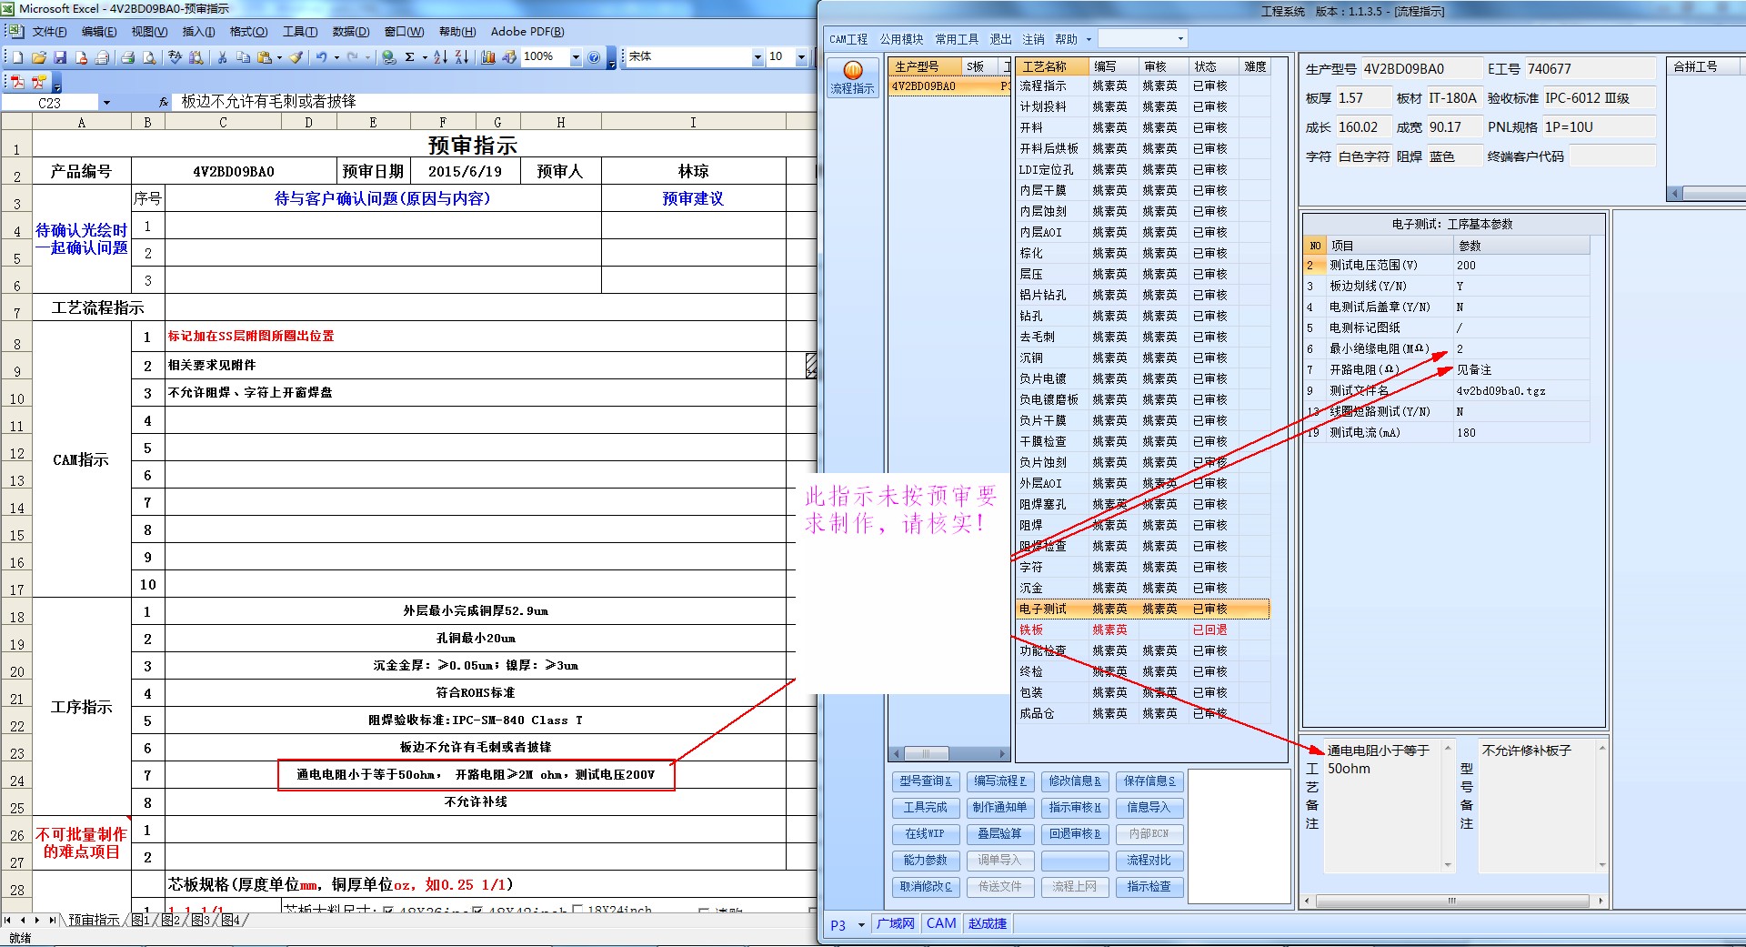Sort descending with the Z-A icon

click(462, 57)
